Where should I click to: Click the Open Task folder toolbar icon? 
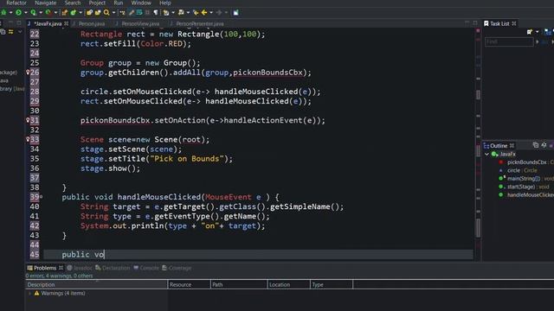pyautogui.click(x=98, y=13)
